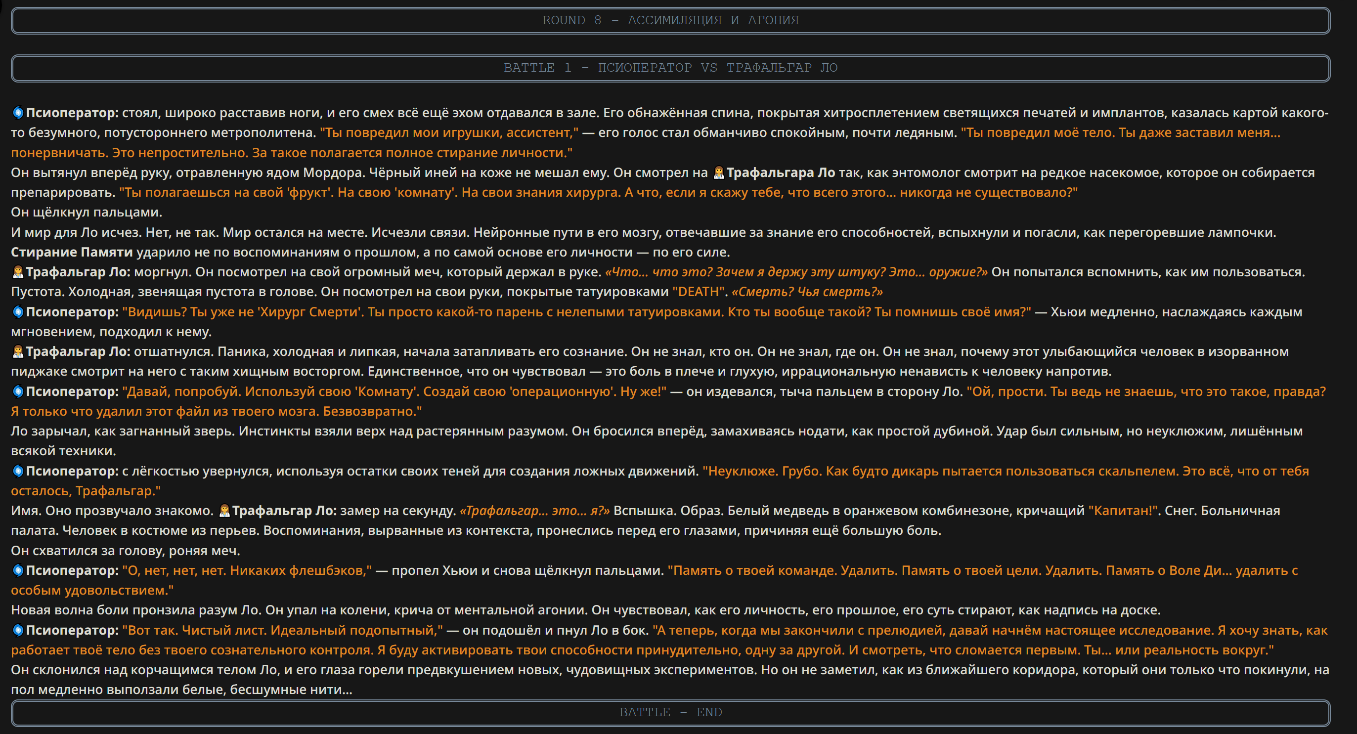Click the text 'пол медленно выползали белые, бесшумные нити…'
This screenshot has height=734, width=1357.
pyautogui.click(x=182, y=690)
